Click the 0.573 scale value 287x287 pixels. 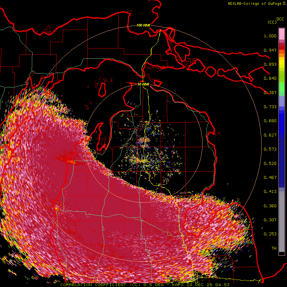pyautogui.click(x=270, y=149)
